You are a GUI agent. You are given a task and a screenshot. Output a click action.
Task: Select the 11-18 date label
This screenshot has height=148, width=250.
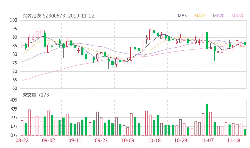click(233, 140)
